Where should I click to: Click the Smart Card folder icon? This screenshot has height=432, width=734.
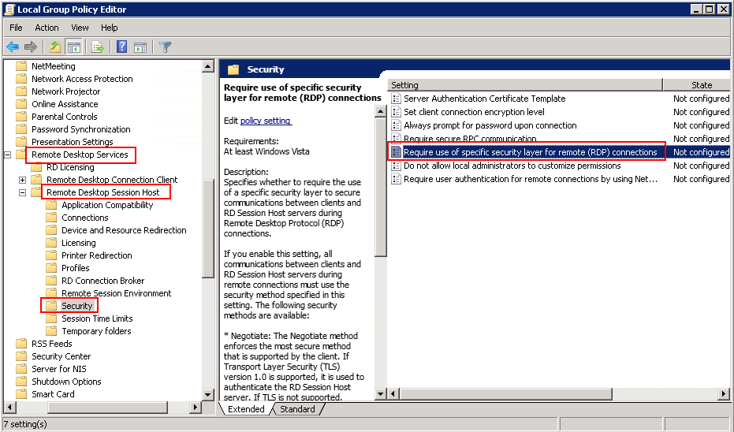(x=21, y=393)
